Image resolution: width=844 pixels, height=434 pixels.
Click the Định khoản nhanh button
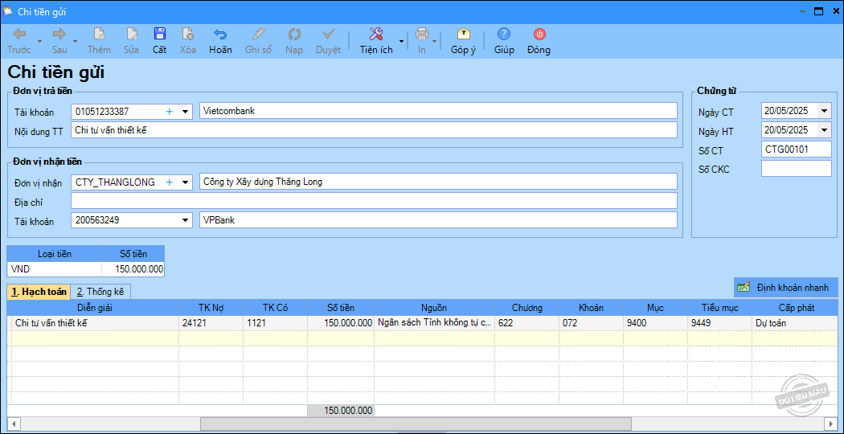[786, 287]
